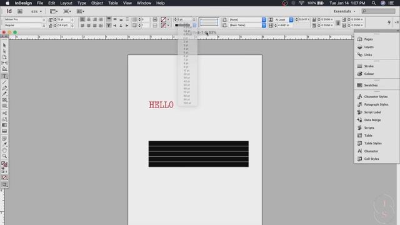This screenshot has width=400, height=225.
Task: Select the Zoom tool magnifier
Action: [x=4, y=156]
